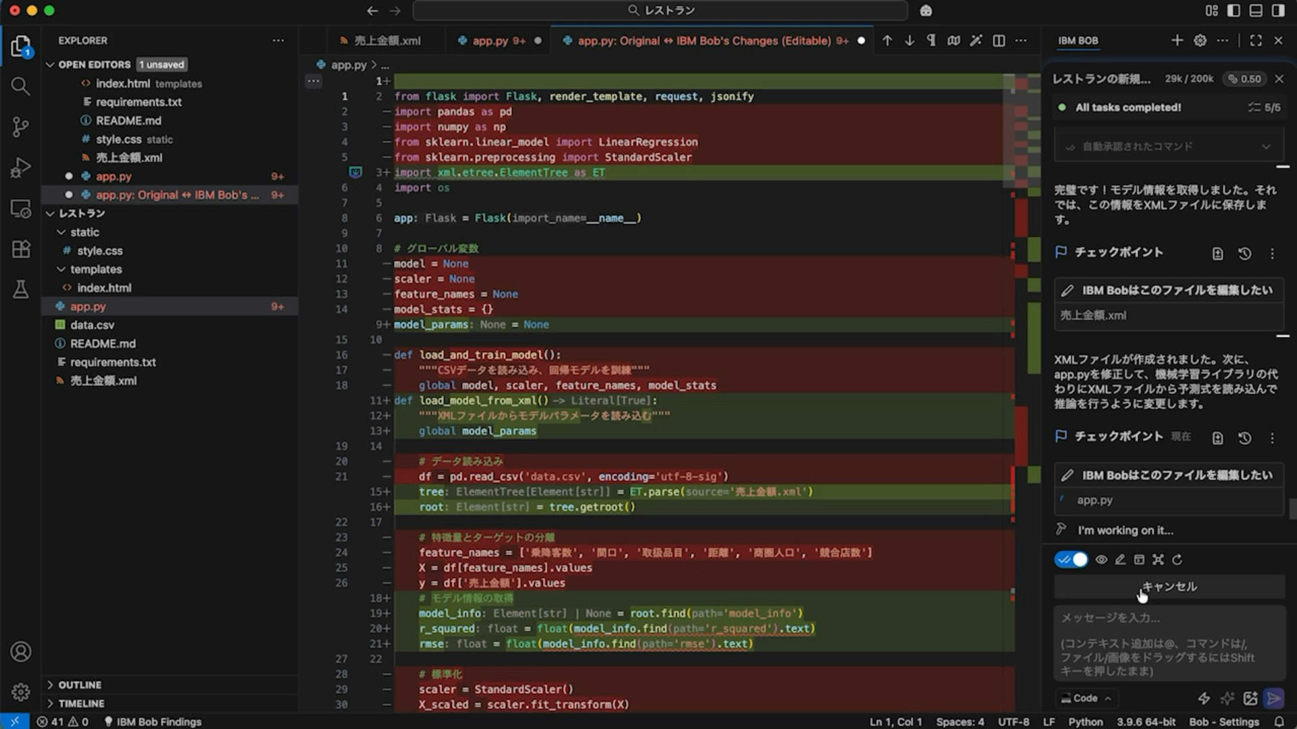Start new IBM Bob task

point(1177,40)
